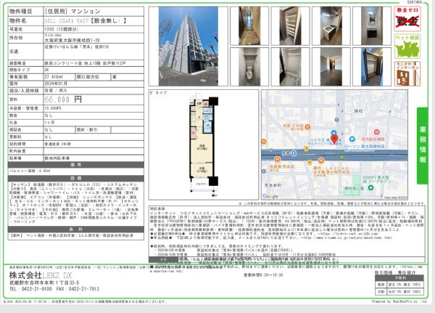
Task: Click the 武蔵野市吉祥寺本町 company address
Action: pos(44,282)
